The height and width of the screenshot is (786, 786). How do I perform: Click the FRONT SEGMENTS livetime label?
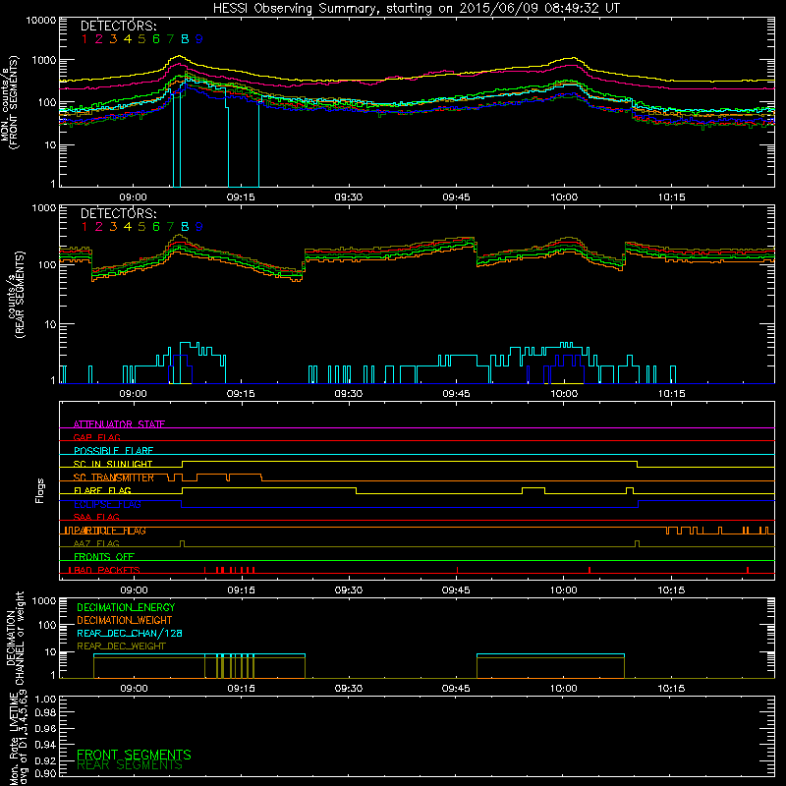click(x=134, y=755)
